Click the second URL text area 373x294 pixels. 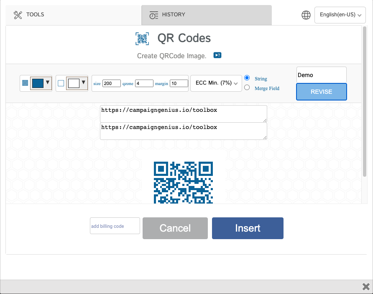point(184,131)
